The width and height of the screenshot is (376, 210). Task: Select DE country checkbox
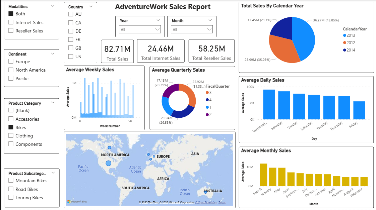71,31
